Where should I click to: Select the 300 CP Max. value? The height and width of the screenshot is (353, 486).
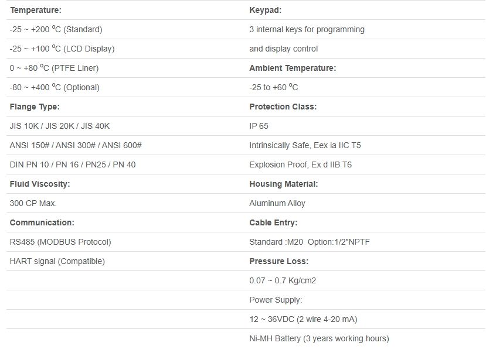click(33, 203)
